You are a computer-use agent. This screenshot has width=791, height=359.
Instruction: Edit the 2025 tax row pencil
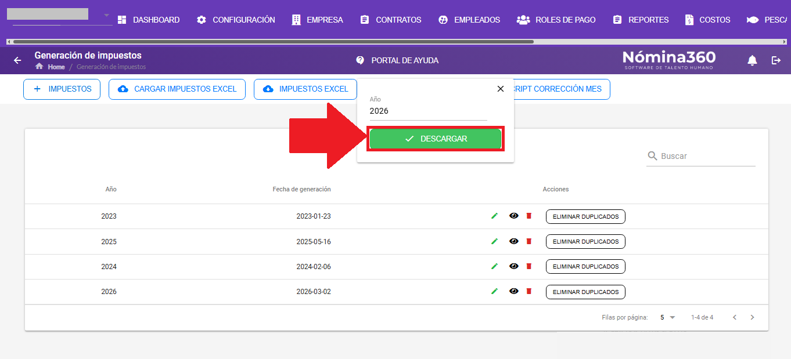[495, 241]
